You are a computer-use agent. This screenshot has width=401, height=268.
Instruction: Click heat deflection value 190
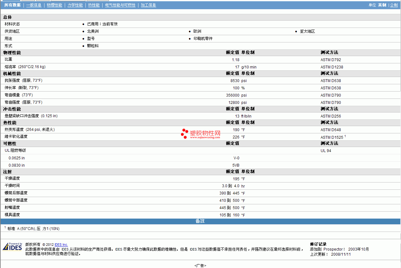point(236,130)
